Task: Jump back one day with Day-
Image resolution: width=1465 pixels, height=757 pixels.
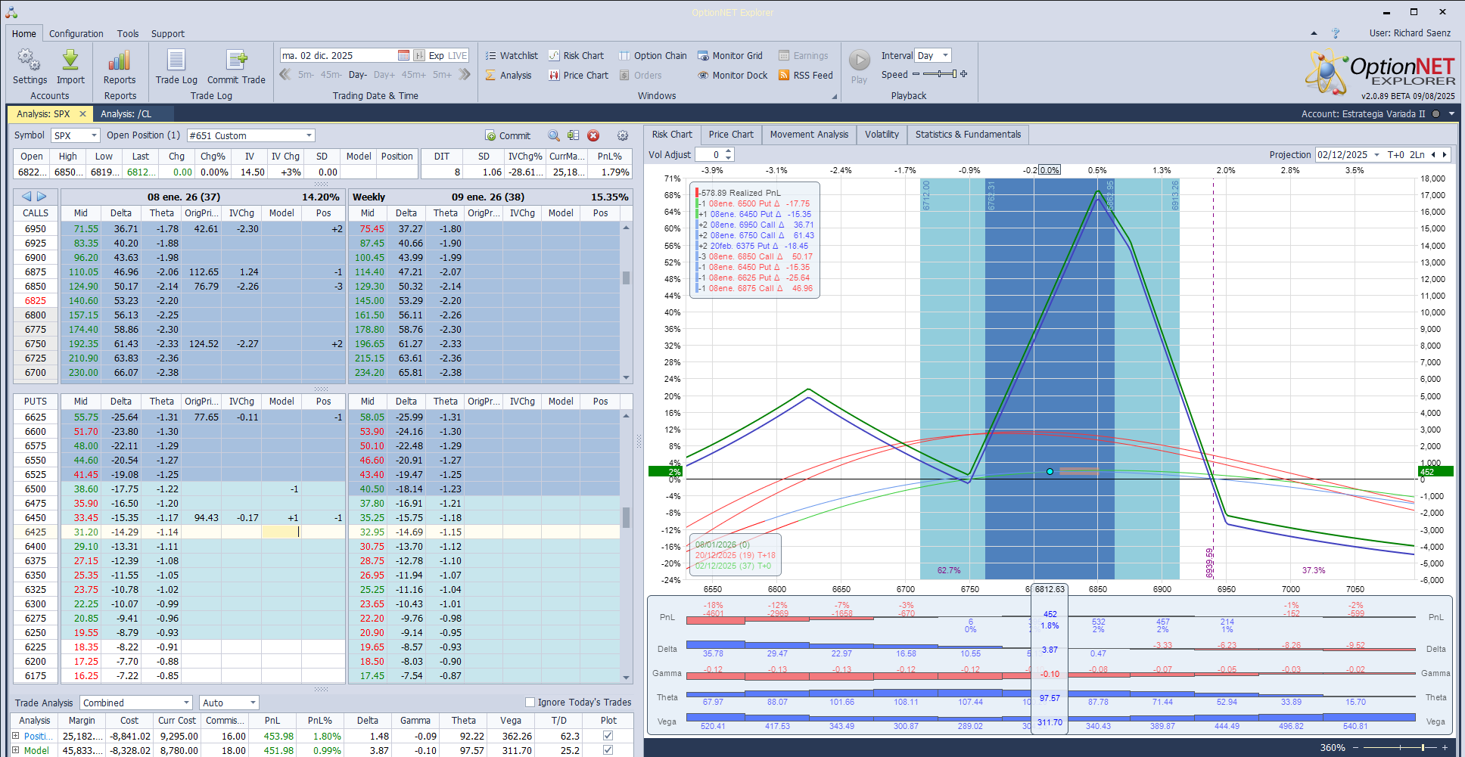Action: click(x=358, y=74)
